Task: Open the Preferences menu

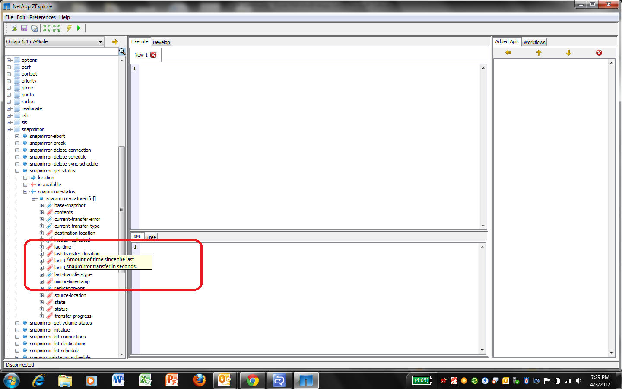Action: pyautogui.click(x=42, y=17)
